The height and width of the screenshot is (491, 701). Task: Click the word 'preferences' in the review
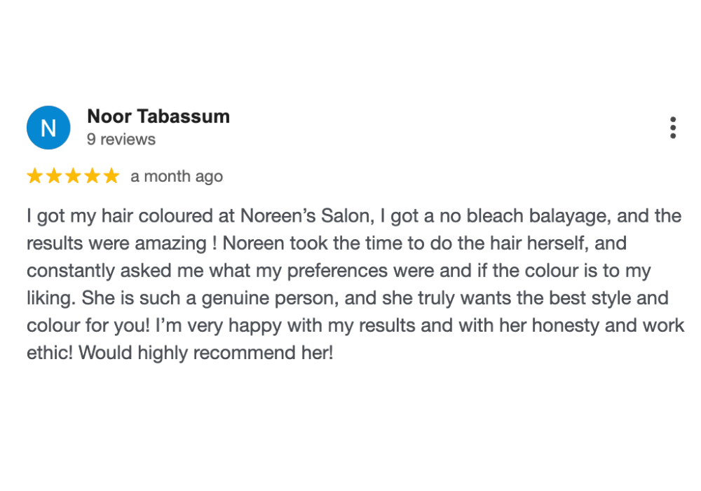338,271
